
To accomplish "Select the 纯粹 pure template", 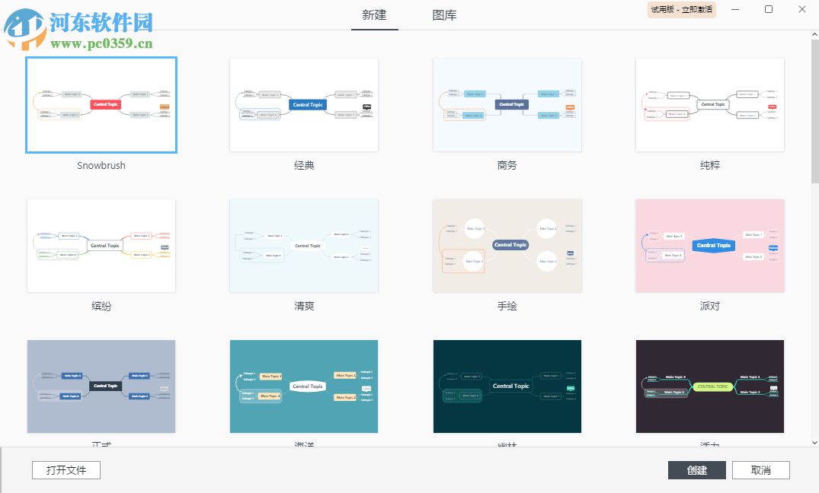I will [709, 105].
